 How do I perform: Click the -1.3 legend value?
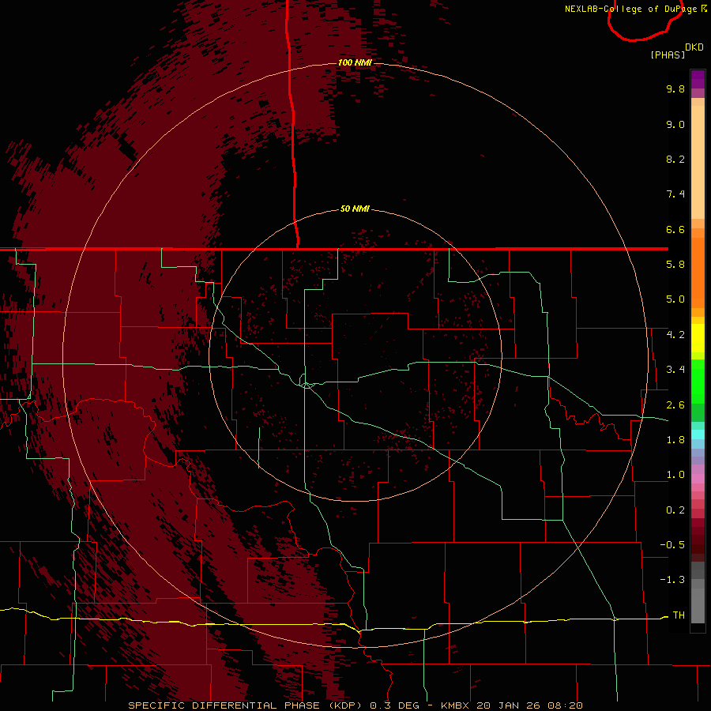[x=672, y=580]
